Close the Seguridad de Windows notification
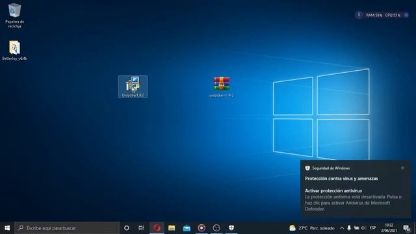 pos(402,168)
